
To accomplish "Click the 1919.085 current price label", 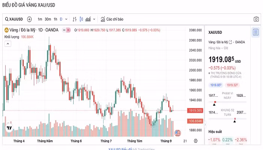I will 195,111.
